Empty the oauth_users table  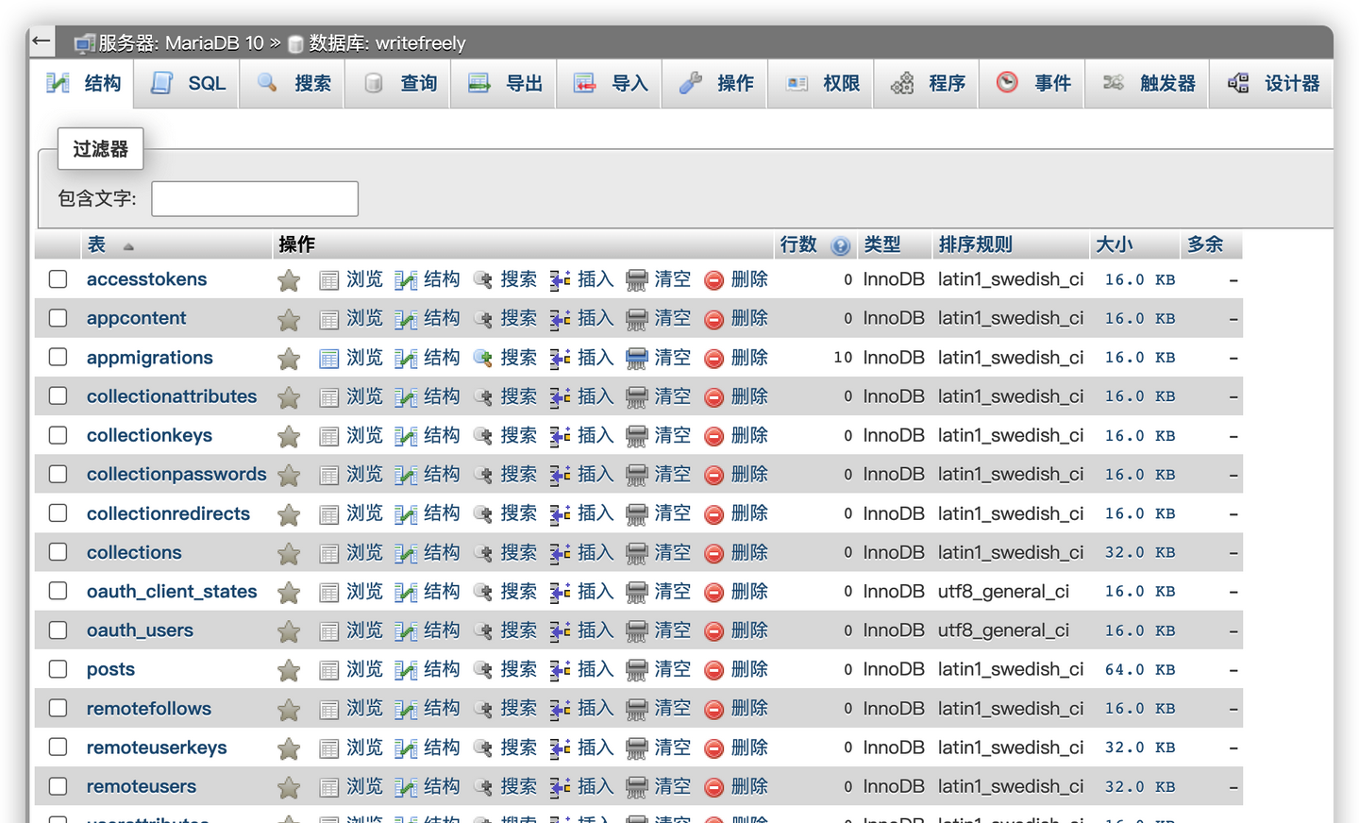coord(672,630)
